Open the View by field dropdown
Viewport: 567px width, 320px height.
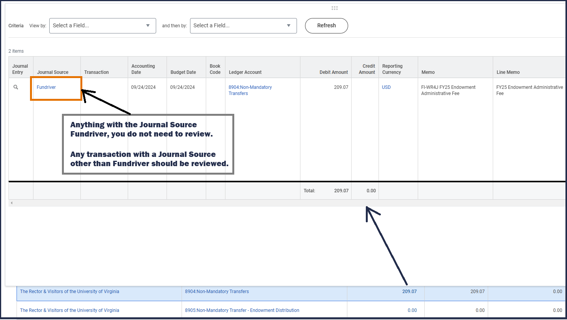coord(103,26)
